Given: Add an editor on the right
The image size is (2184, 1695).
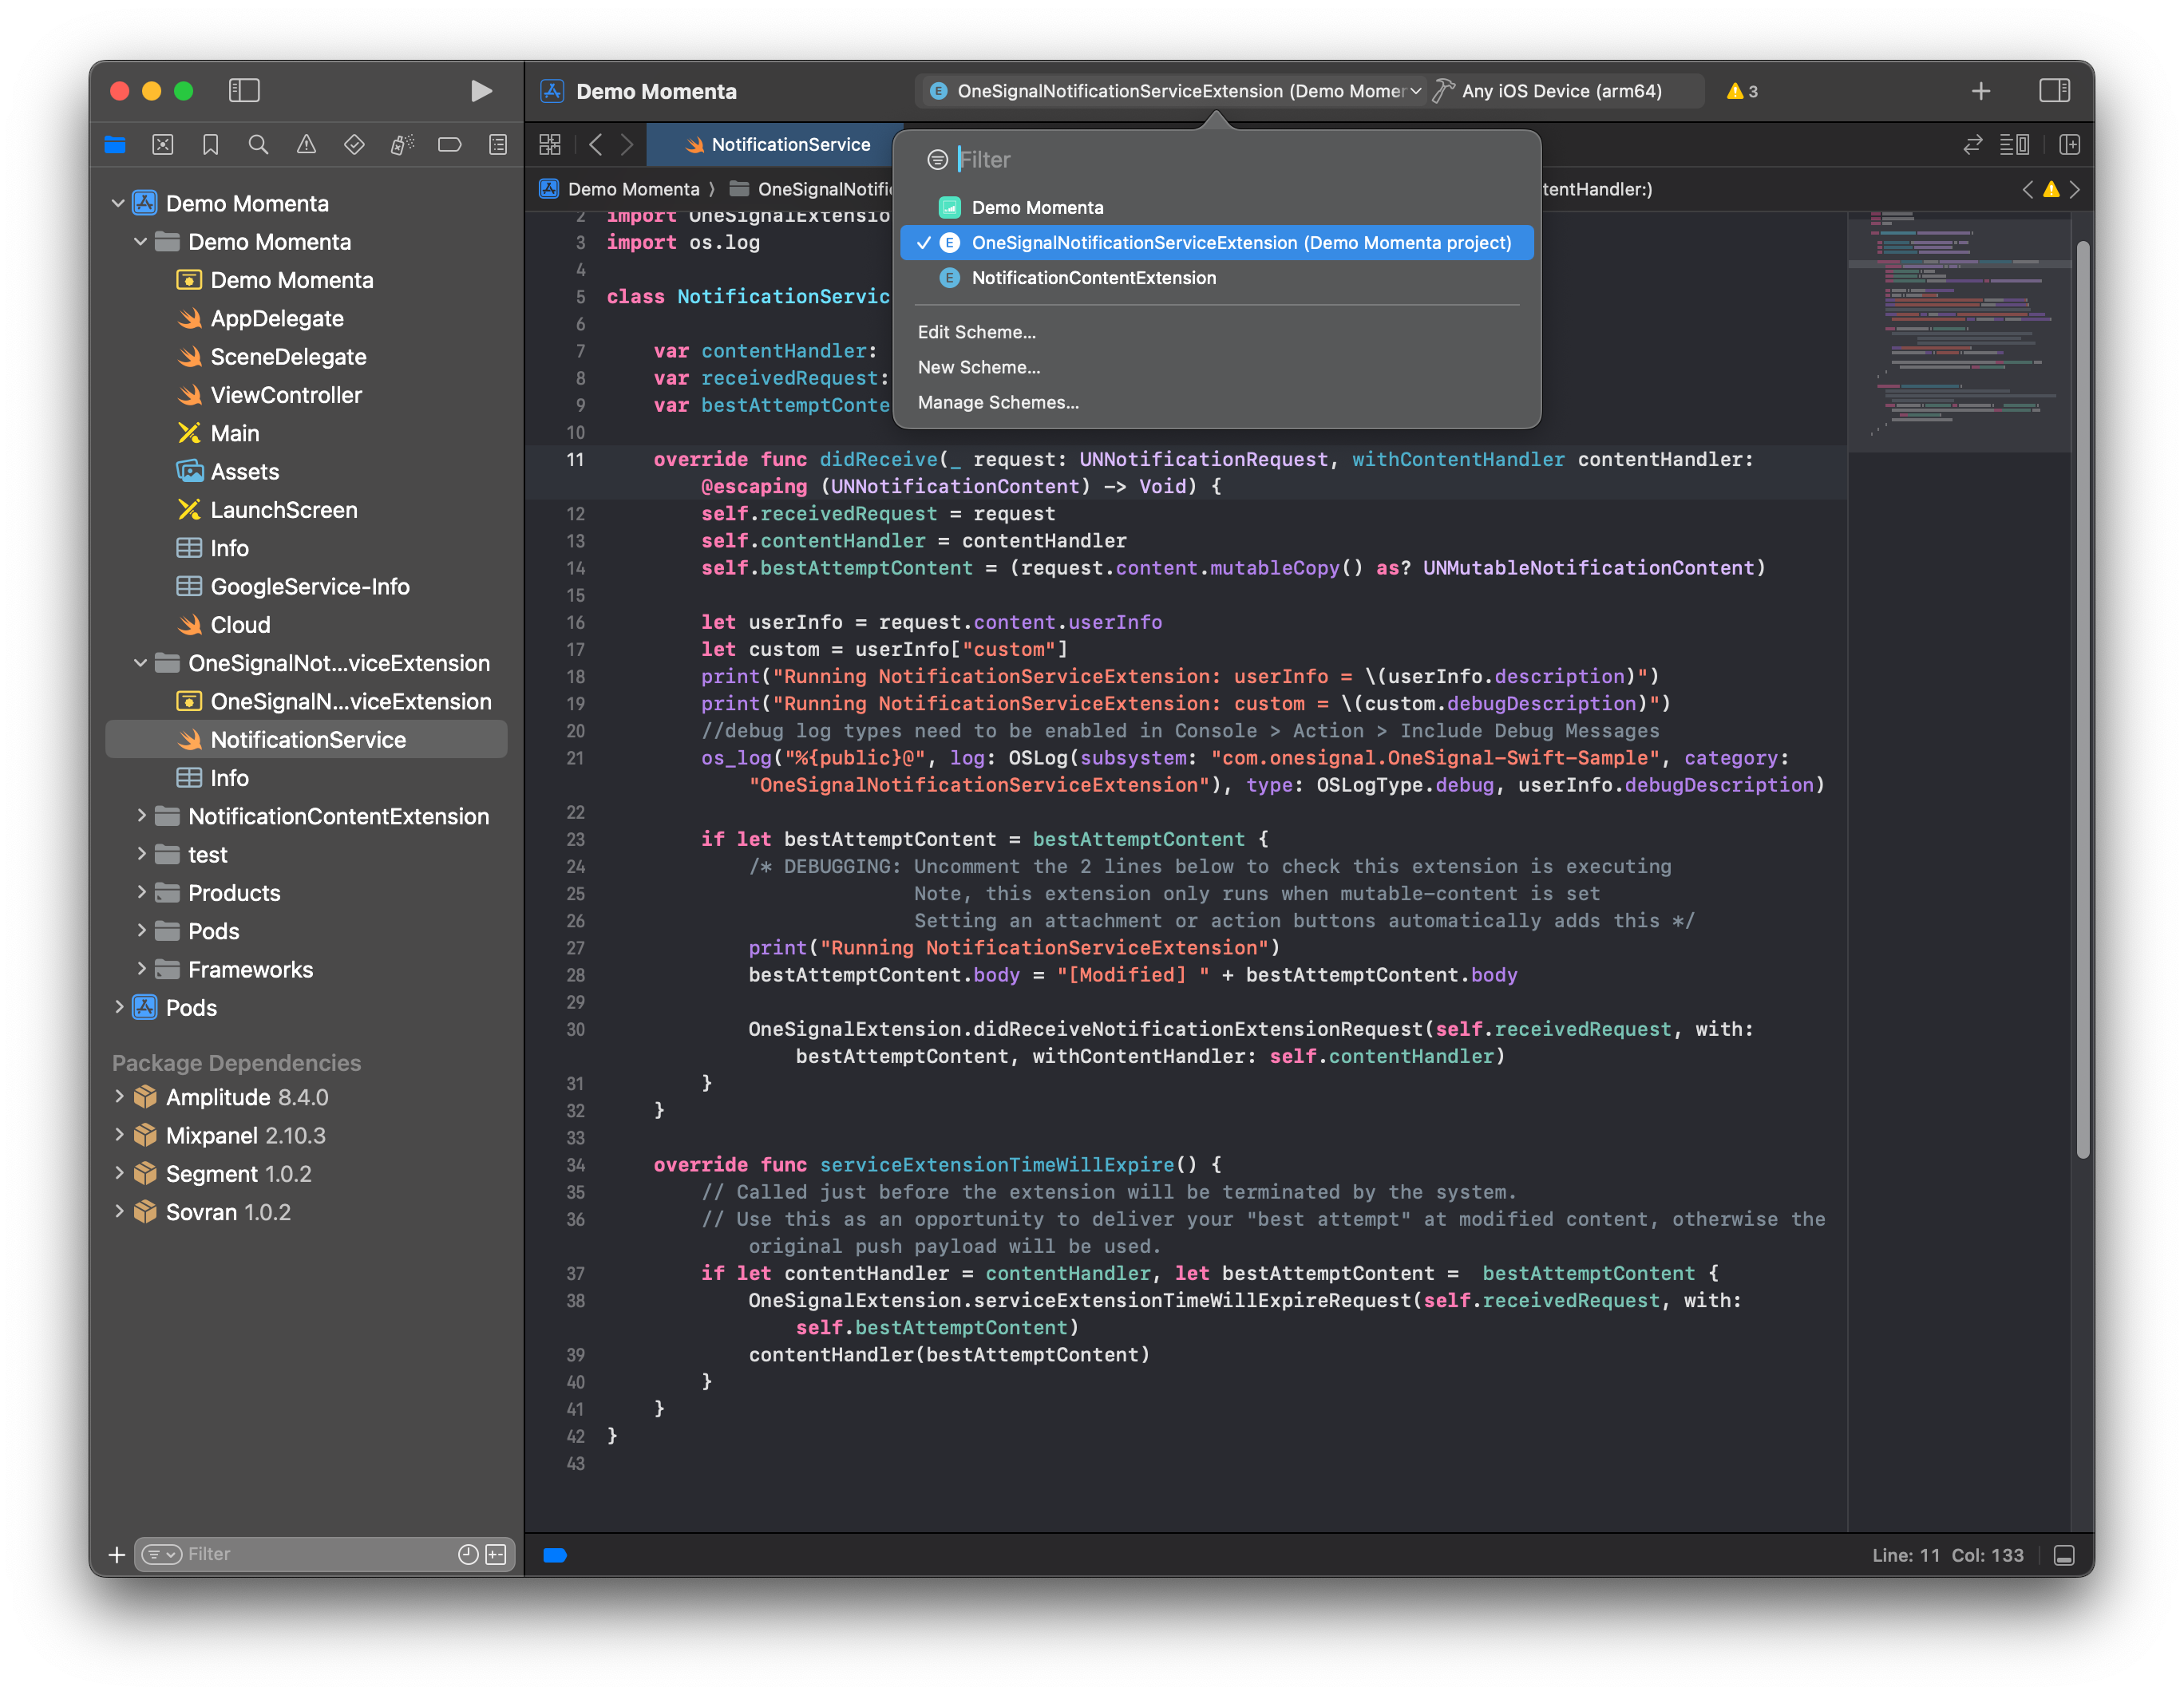Looking at the screenshot, I should pos(2070,145).
